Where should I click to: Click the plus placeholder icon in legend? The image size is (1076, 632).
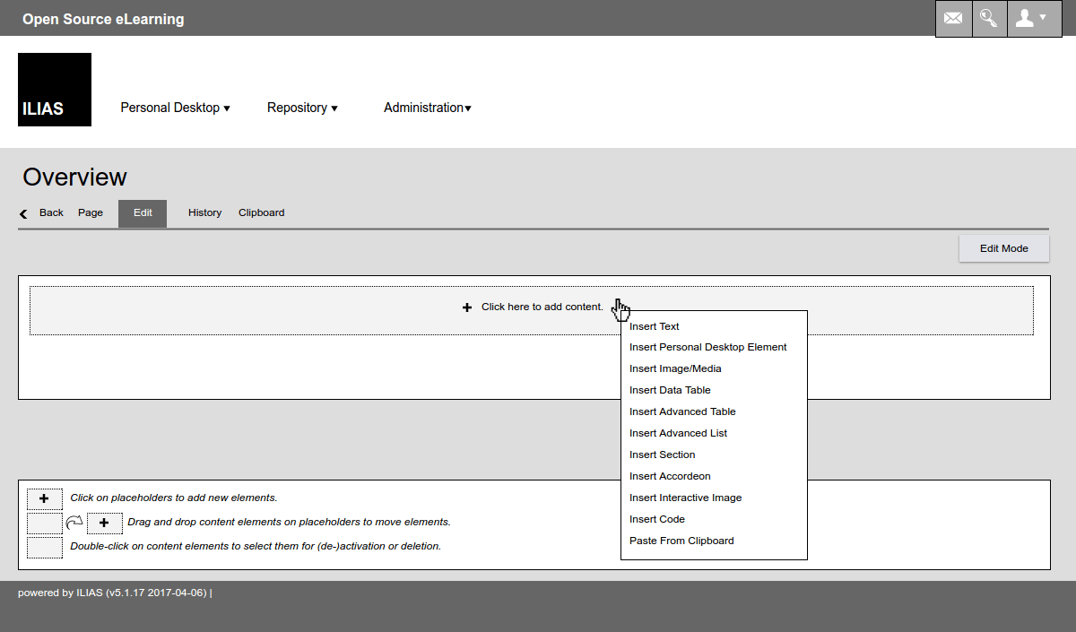click(45, 499)
